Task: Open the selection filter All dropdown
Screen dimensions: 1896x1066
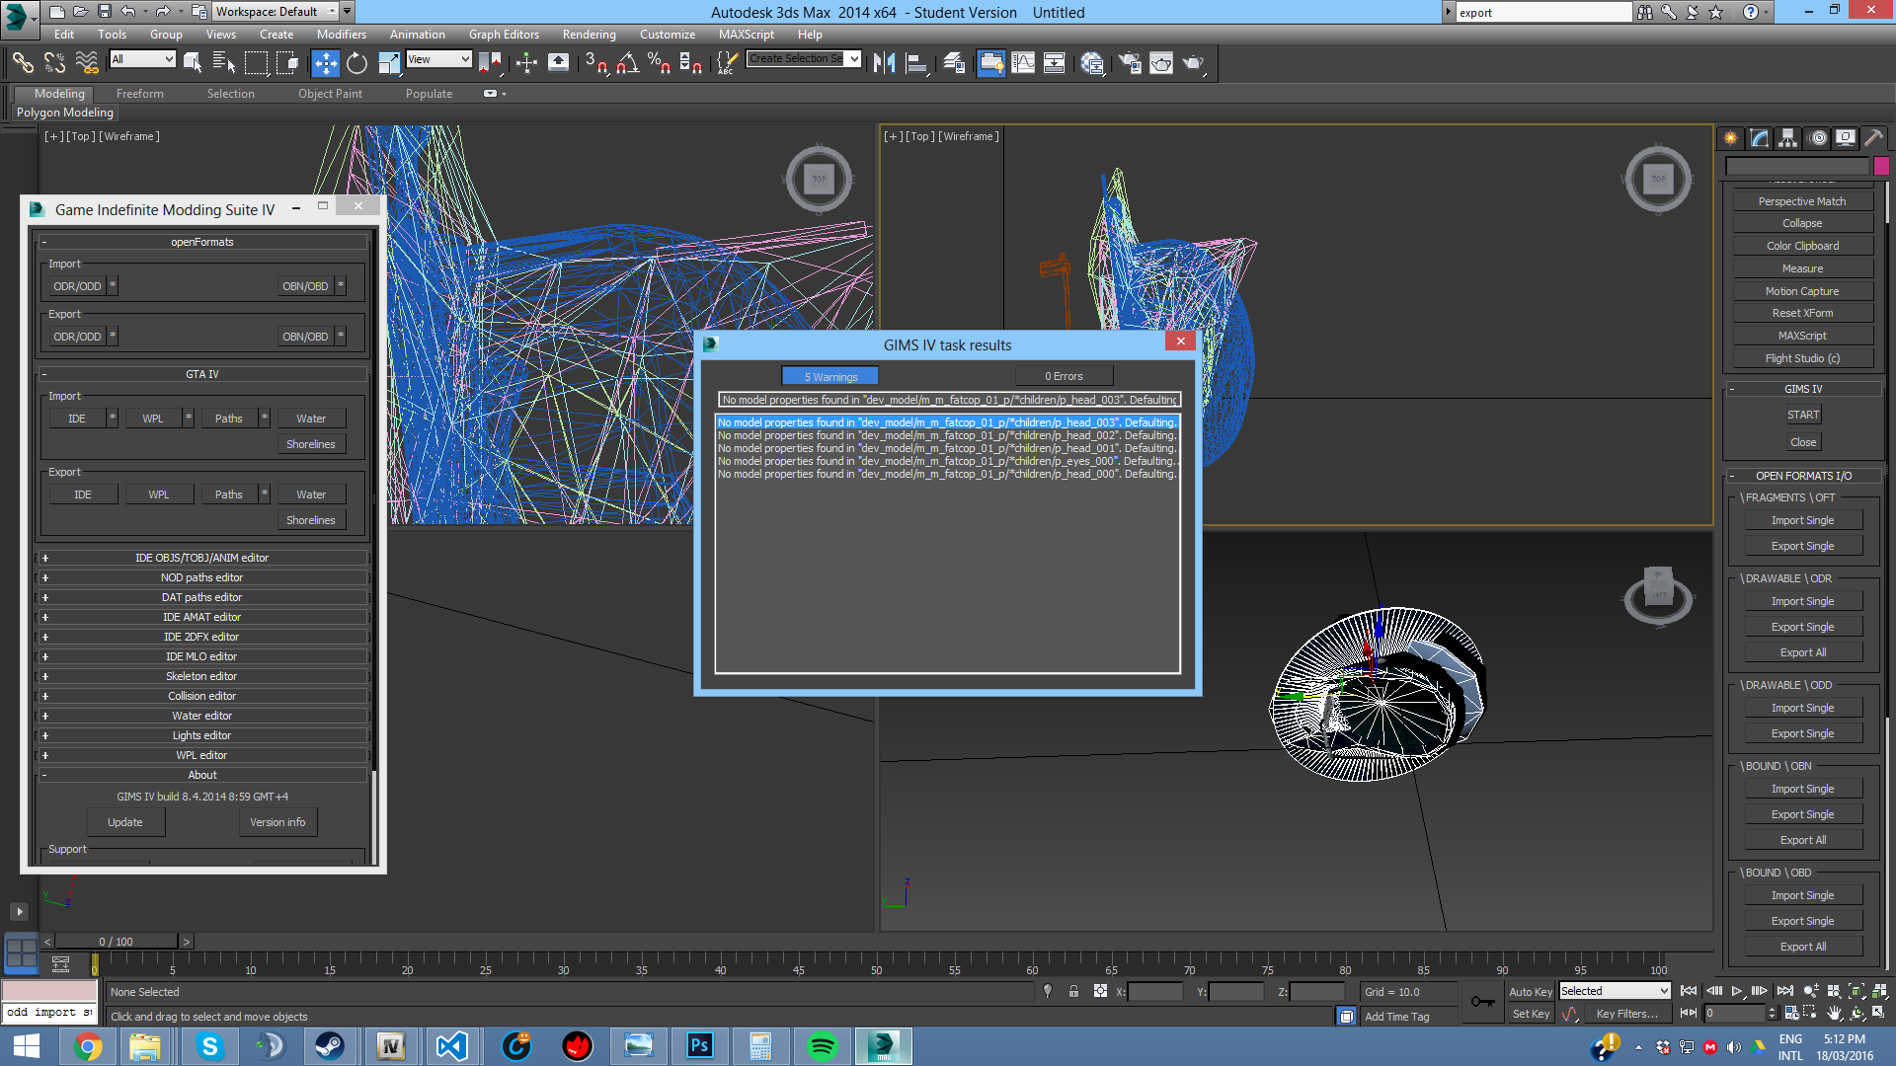Action: (142, 59)
